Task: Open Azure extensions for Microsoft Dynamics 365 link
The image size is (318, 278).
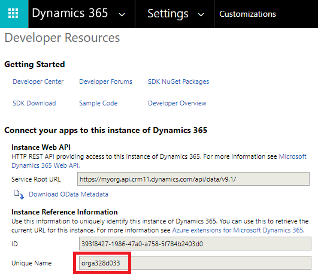Action: pos(238,230)
